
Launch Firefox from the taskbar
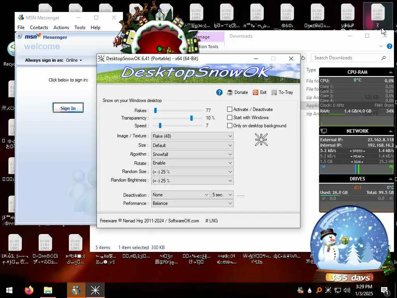29,290
